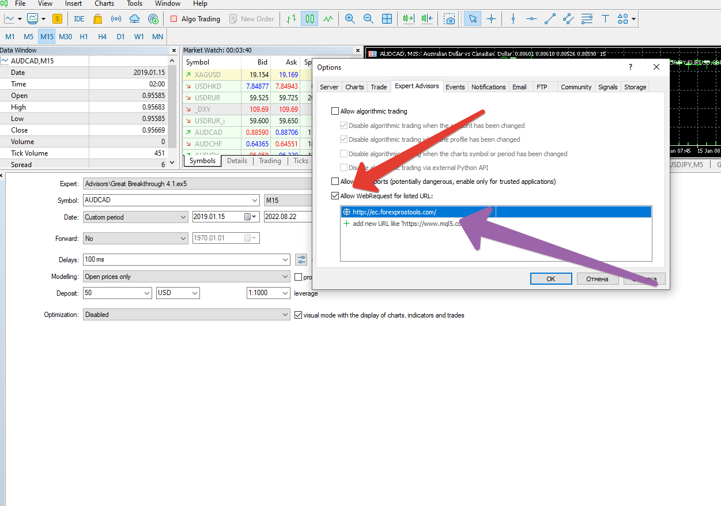
Task: Switch to the Community tab in Options
Action: 576,87
